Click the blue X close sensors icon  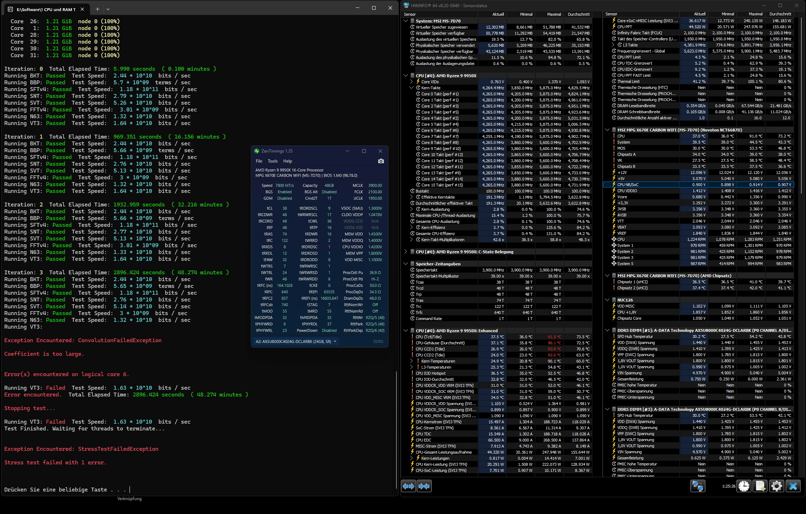click(x=793, y=486)
